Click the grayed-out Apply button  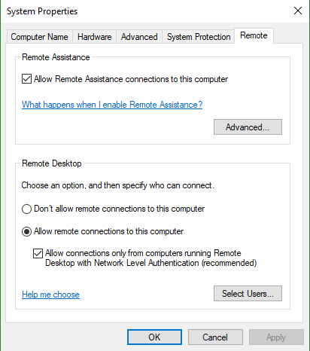pos(276,337)
